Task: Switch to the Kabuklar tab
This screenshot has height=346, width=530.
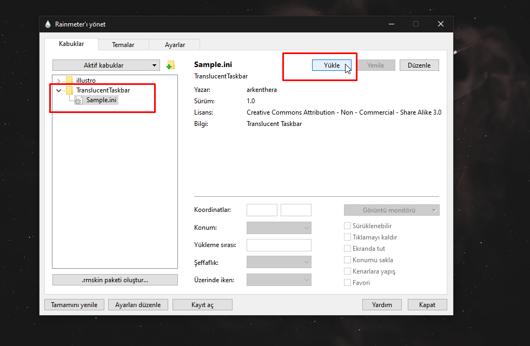Action: point(71,44)
